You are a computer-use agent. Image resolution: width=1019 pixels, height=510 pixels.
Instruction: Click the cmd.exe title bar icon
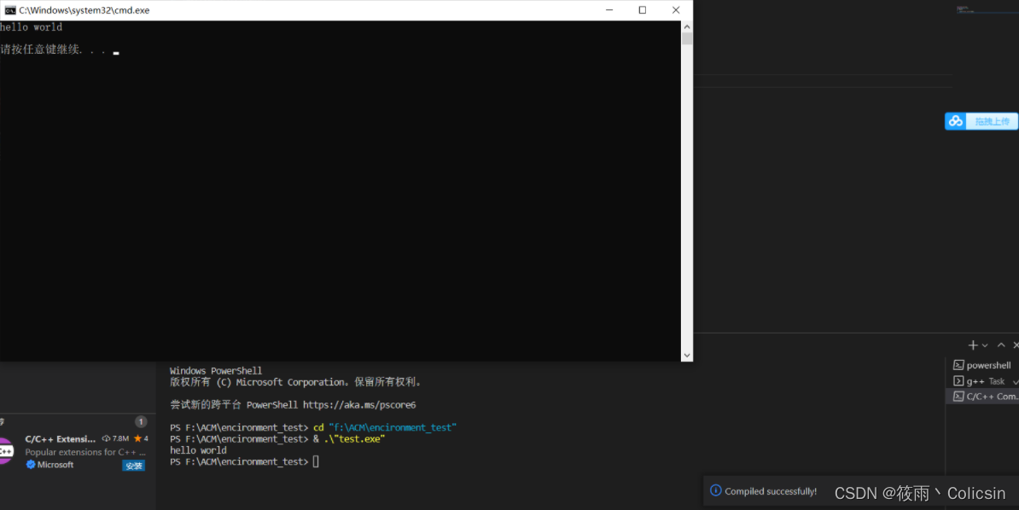10,10
